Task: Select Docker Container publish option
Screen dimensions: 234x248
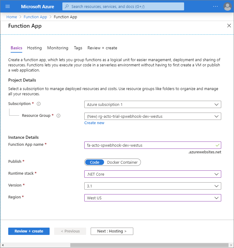Action: [x=122, y=162]
